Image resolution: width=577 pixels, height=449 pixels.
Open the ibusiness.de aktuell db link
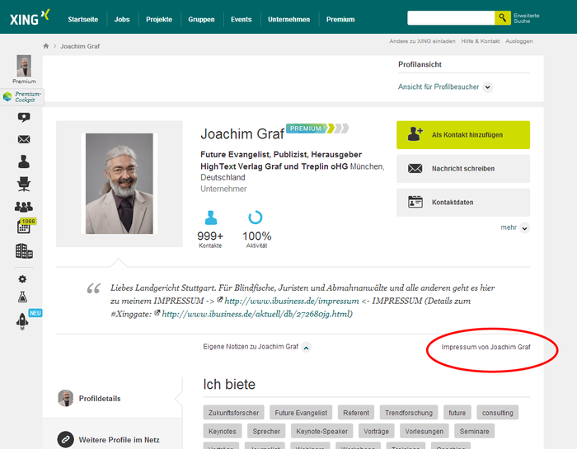pyautogui.click(x=257, y=314)
